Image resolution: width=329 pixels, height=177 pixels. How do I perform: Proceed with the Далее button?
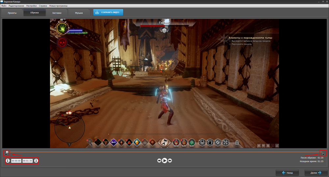pyautogui.click(x=316, y=173)
